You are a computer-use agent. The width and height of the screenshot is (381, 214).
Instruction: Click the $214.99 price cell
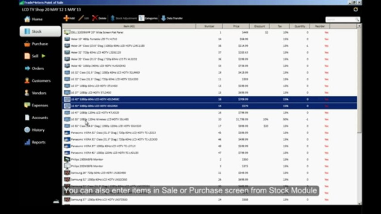(x=243, y=46)
